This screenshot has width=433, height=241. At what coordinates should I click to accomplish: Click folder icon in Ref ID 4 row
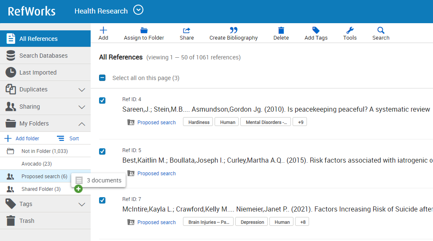pyautogui.click(x=131, y=122)
